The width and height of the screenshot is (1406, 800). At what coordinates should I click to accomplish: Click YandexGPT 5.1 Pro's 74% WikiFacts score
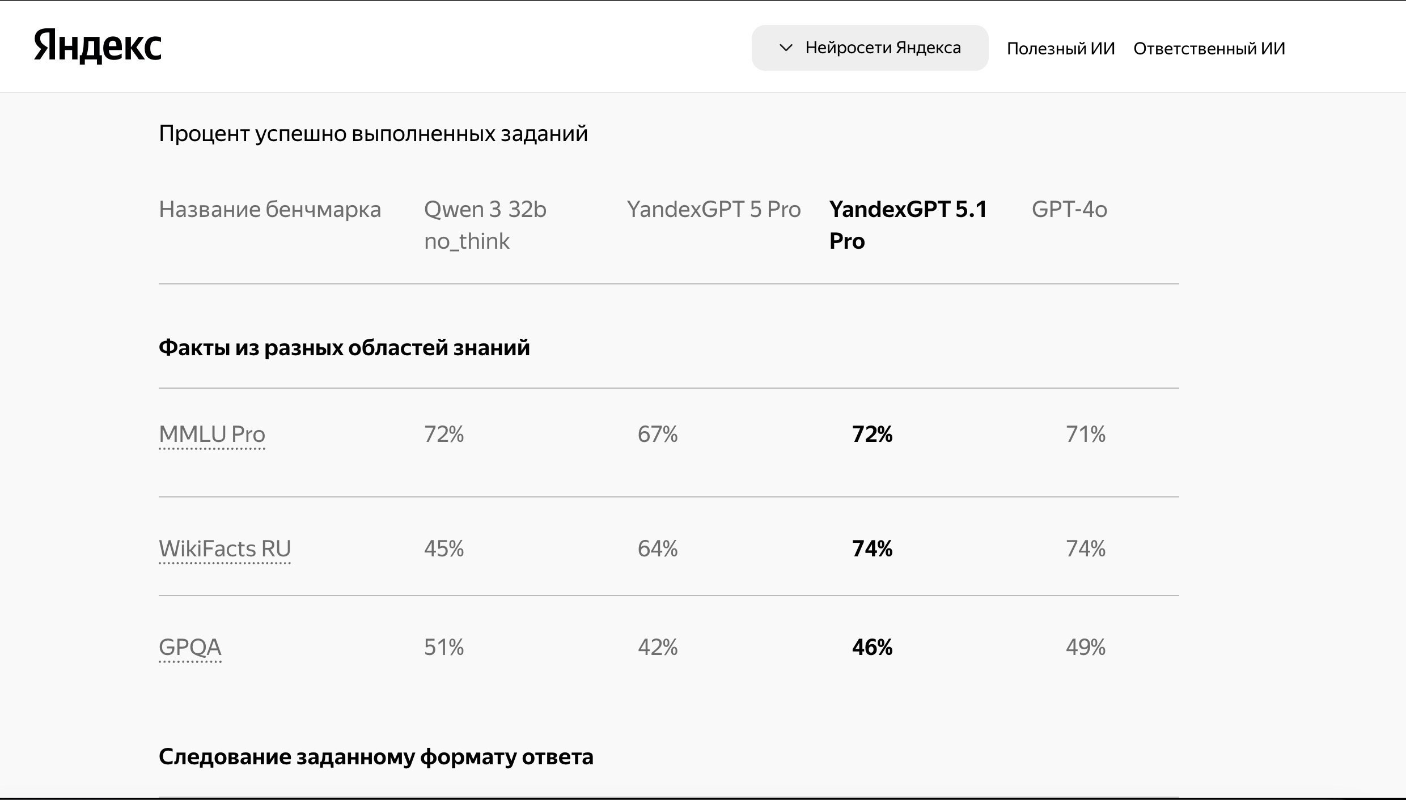872,549
